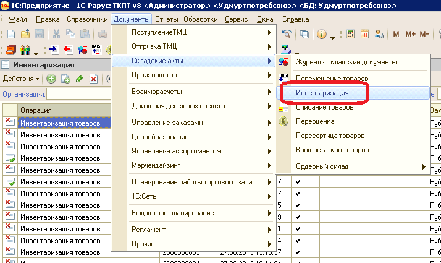Click the blue arrow goods receipt icon
441x263 pixels.
(54, 50)
